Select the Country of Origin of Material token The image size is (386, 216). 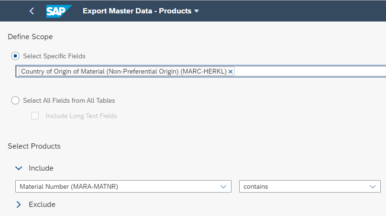tap(124, 72)
